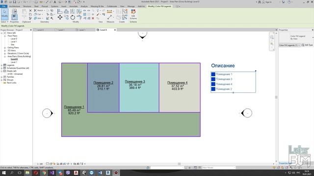Open Edit Scheme for the color fill legend
The image size is (314, 176).
[x=133, y=14]
